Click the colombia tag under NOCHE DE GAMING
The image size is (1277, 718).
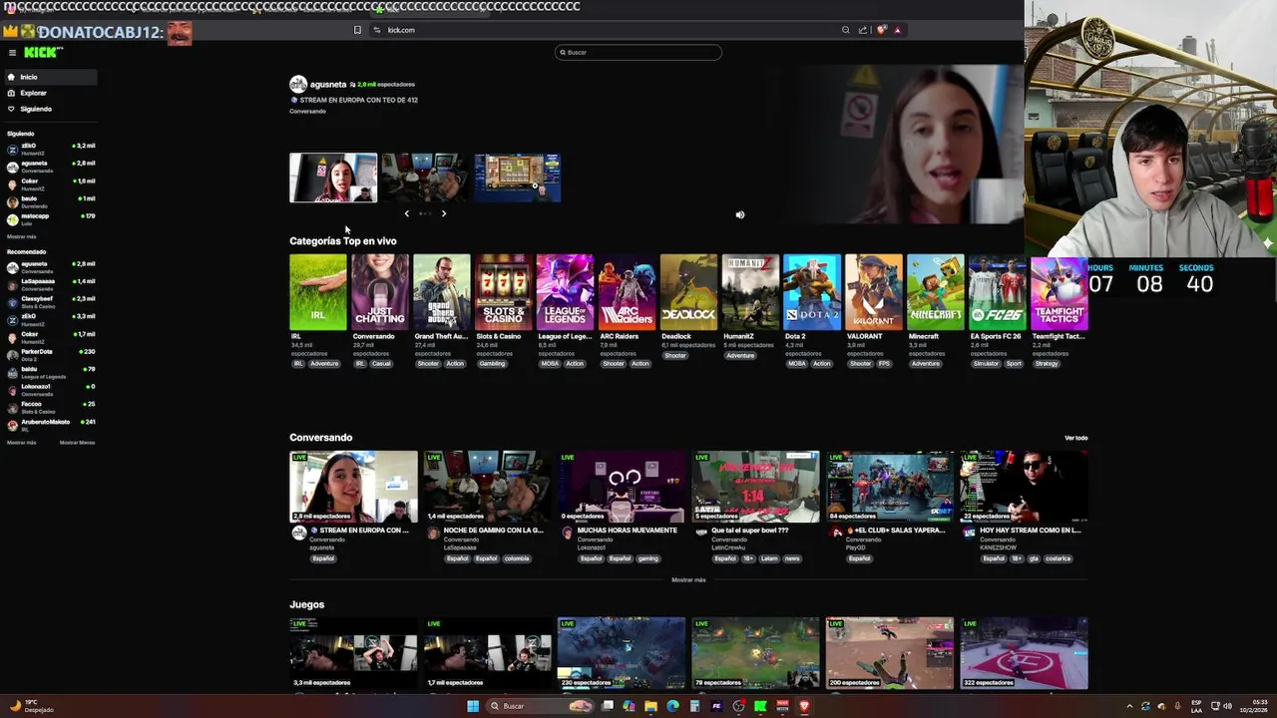coord(517,558)
